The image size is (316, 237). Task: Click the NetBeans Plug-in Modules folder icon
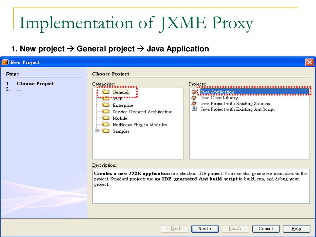(x=106, y=124)
